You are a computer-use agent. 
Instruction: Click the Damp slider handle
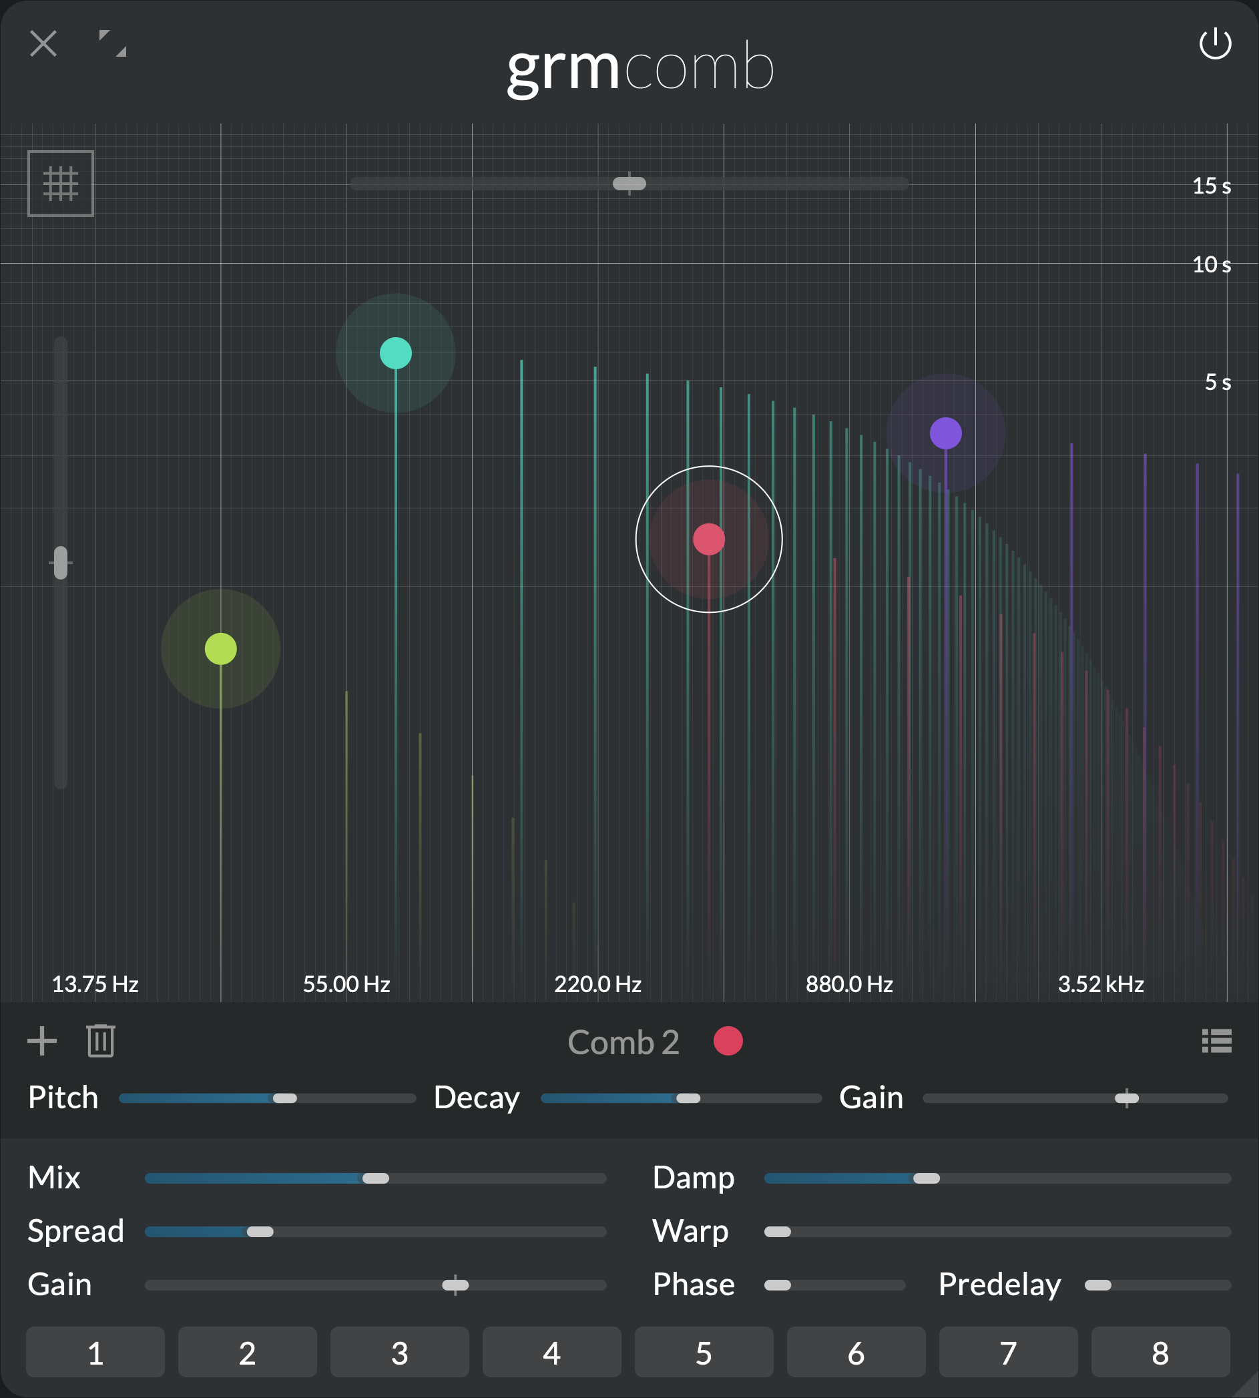pos(927,1178)
